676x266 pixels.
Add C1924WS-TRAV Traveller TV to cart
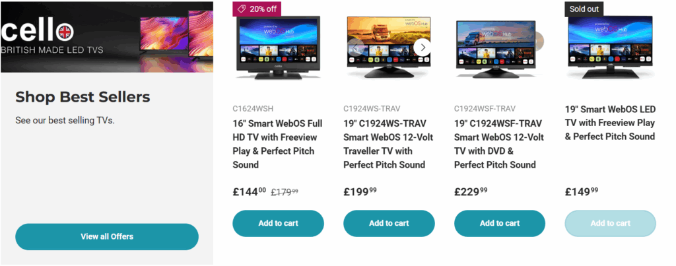pyautogui.click(x=389, y=223)
